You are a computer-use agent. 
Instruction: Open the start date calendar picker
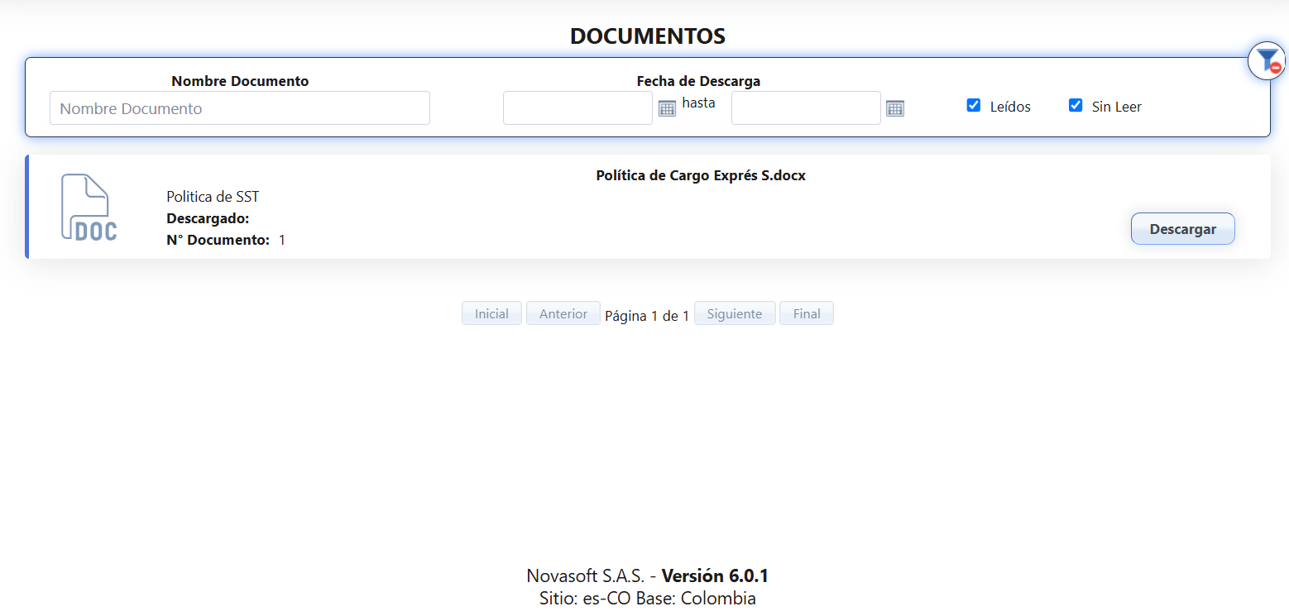[x=667, y=108]
